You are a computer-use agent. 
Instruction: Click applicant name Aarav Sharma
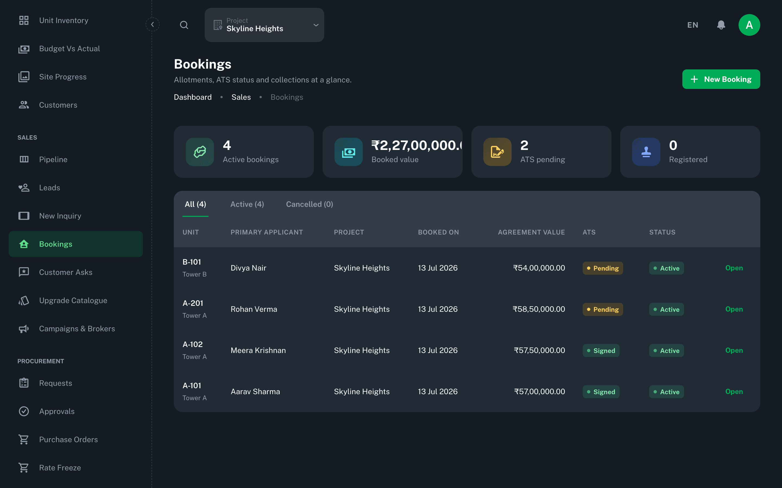point(255,391)
